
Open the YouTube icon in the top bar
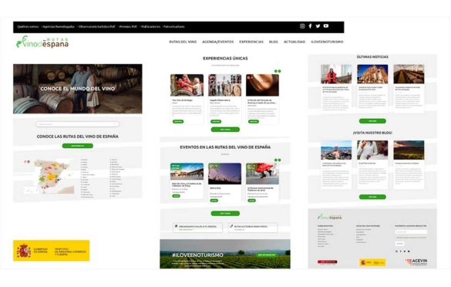click(x=326, y=26)
